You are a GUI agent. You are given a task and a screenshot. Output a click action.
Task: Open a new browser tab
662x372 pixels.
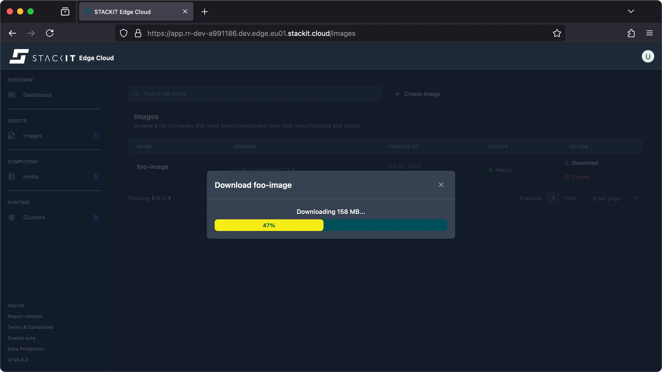coord(204,12)
